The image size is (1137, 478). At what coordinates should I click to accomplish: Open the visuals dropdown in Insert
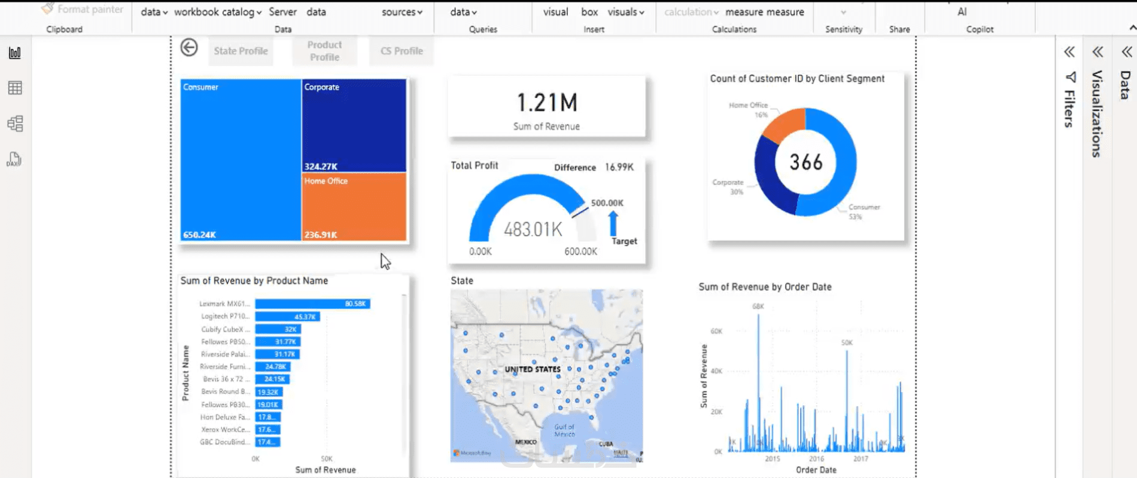(626, 12)
